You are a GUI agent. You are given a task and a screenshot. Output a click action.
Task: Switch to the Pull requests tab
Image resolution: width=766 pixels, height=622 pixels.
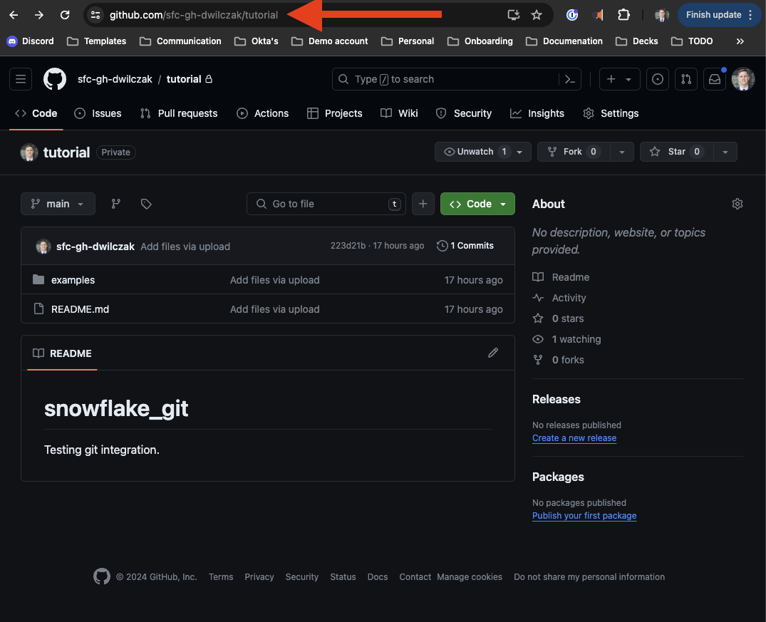(179, 113)
